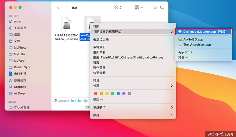Image resolution: width=236 pixels, height=137 pixels.
Task: Open 申時七茶 document in sidebar
Action: coord(17,74)
